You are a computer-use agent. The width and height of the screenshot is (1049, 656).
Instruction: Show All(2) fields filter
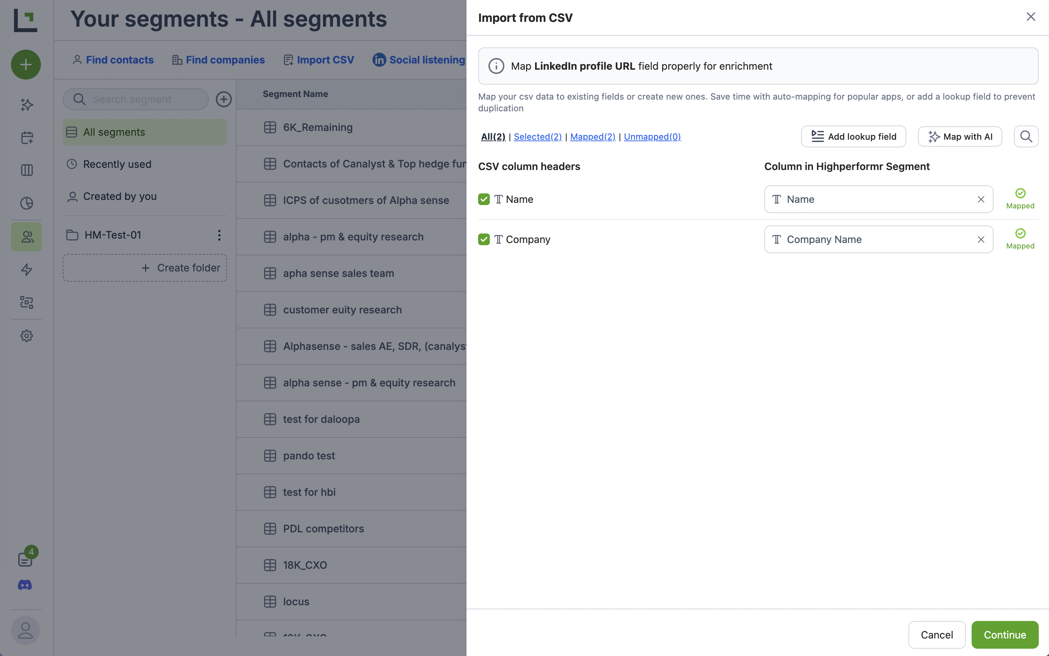(x=493, y=137)
